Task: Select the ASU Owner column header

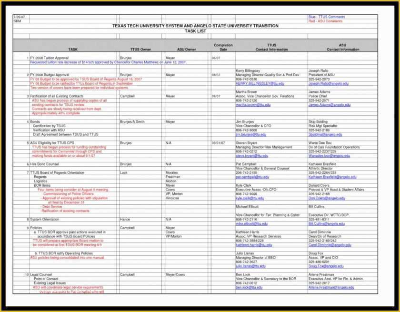Action: [x=187, y=49]
